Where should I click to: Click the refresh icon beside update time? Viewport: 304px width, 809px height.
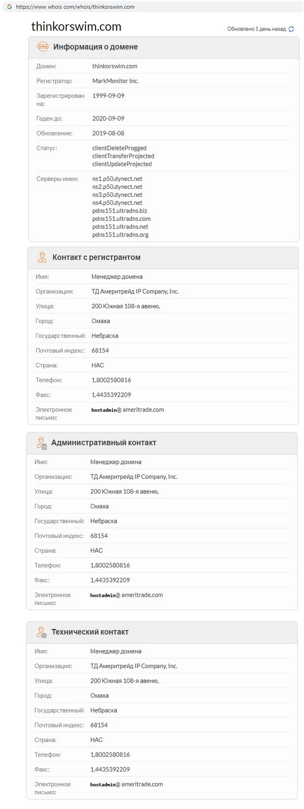pyautogui.click(x=291, y=29)
